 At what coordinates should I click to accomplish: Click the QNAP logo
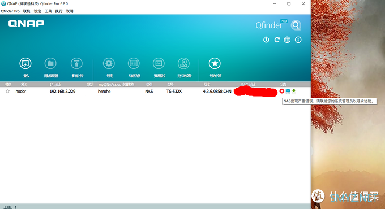[x=26, y=24]
